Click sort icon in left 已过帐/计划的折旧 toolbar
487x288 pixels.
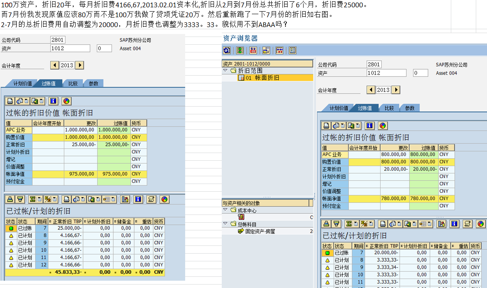(10, 199)
